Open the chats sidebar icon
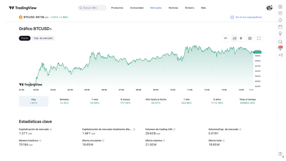This screenshot has height=161, width=286. point(280,42)
